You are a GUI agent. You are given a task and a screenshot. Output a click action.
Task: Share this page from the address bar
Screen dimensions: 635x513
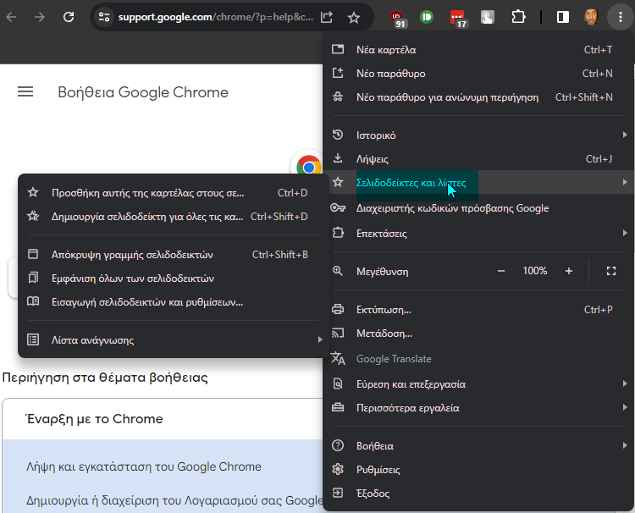tap(327, 17)
